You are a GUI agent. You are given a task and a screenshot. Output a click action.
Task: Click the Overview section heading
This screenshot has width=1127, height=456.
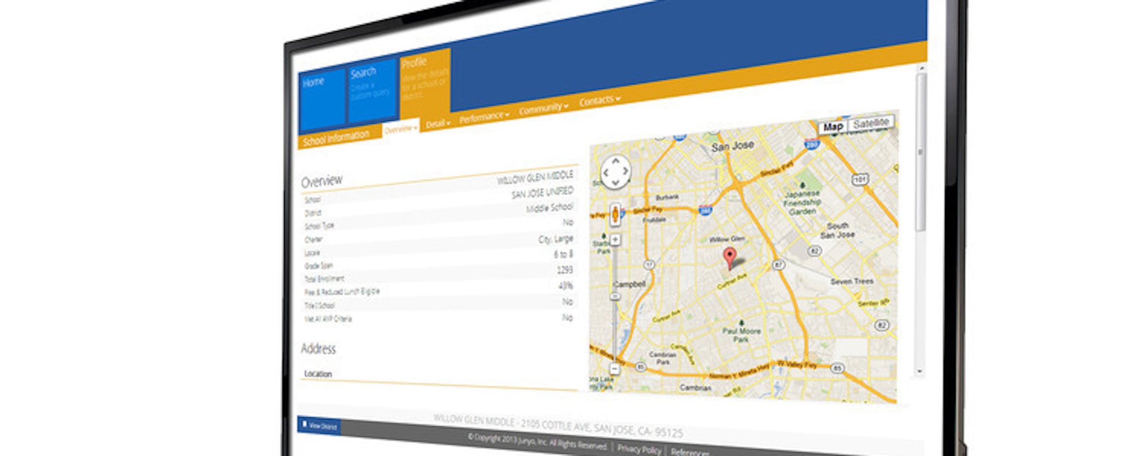pyautogui.click(x=322, y=181)
